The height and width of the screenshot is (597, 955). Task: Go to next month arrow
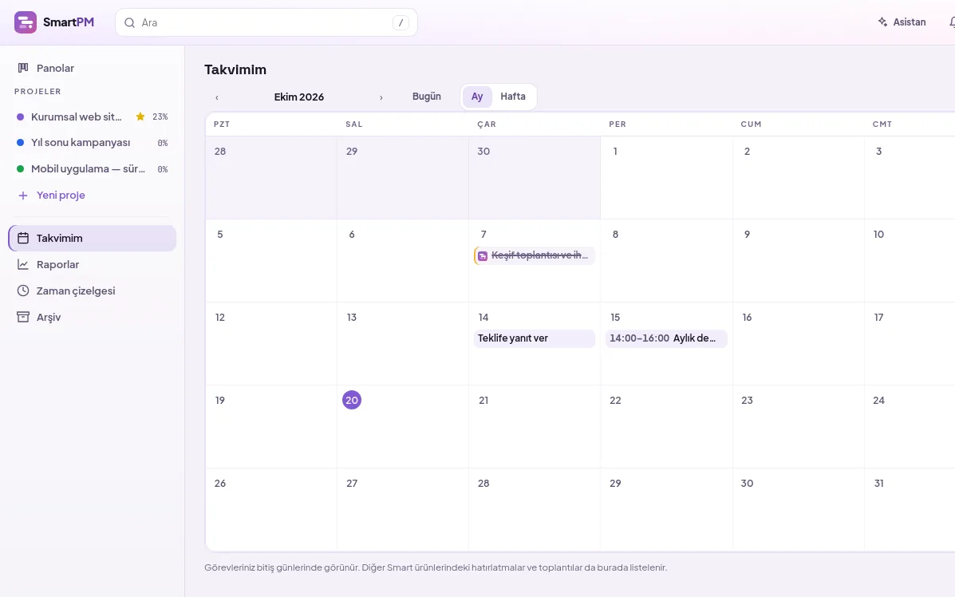[381, 97]
